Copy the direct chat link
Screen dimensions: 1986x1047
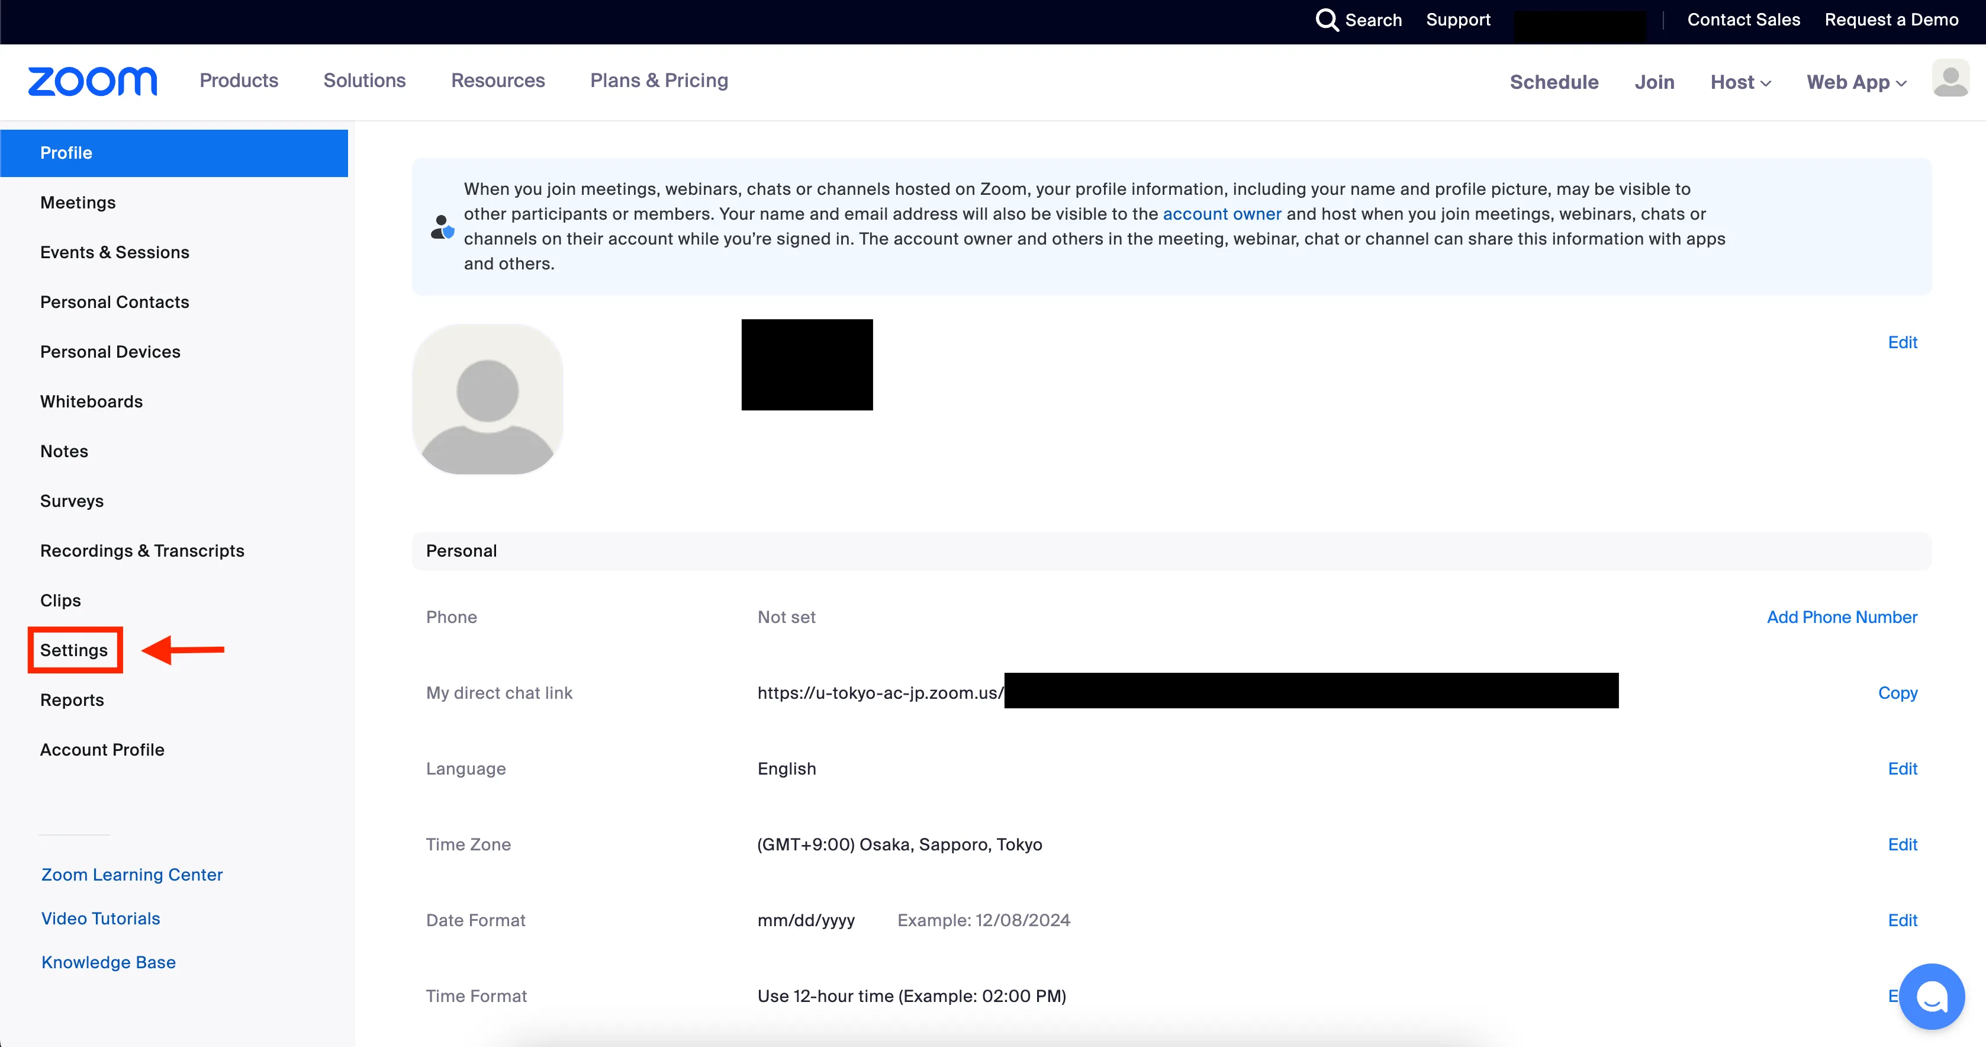pos(1897,693)
